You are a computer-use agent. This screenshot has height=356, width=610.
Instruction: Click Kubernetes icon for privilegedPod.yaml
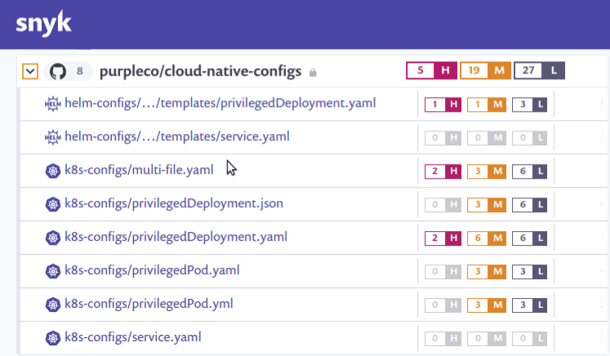click(x=53, y=271)
